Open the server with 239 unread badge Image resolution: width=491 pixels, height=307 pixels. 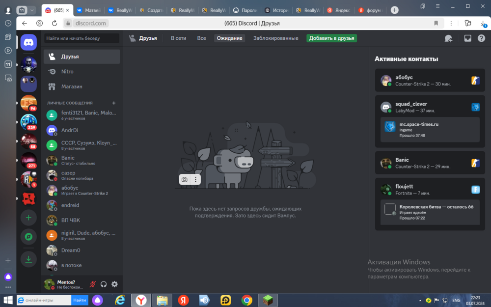pos(28,122)
